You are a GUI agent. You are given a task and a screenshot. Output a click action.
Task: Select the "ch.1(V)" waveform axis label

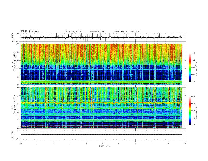coord(13,37)
